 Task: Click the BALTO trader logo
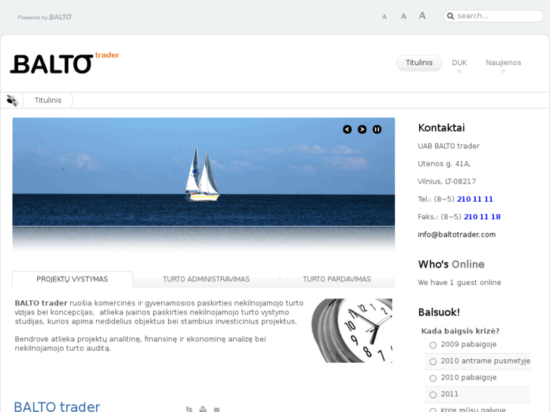65,63
